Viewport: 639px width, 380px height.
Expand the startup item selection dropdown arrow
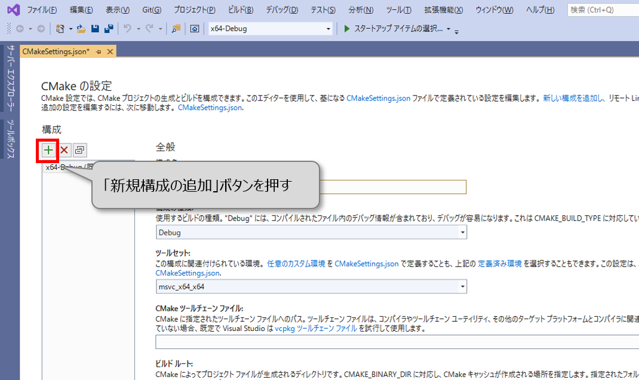point(448,29)
